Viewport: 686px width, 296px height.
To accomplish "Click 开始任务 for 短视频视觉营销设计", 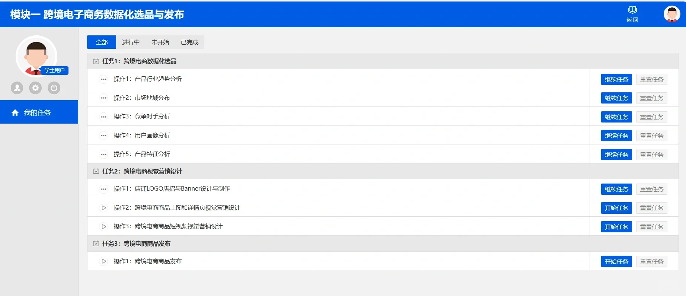I will click(x=616, y=227).
